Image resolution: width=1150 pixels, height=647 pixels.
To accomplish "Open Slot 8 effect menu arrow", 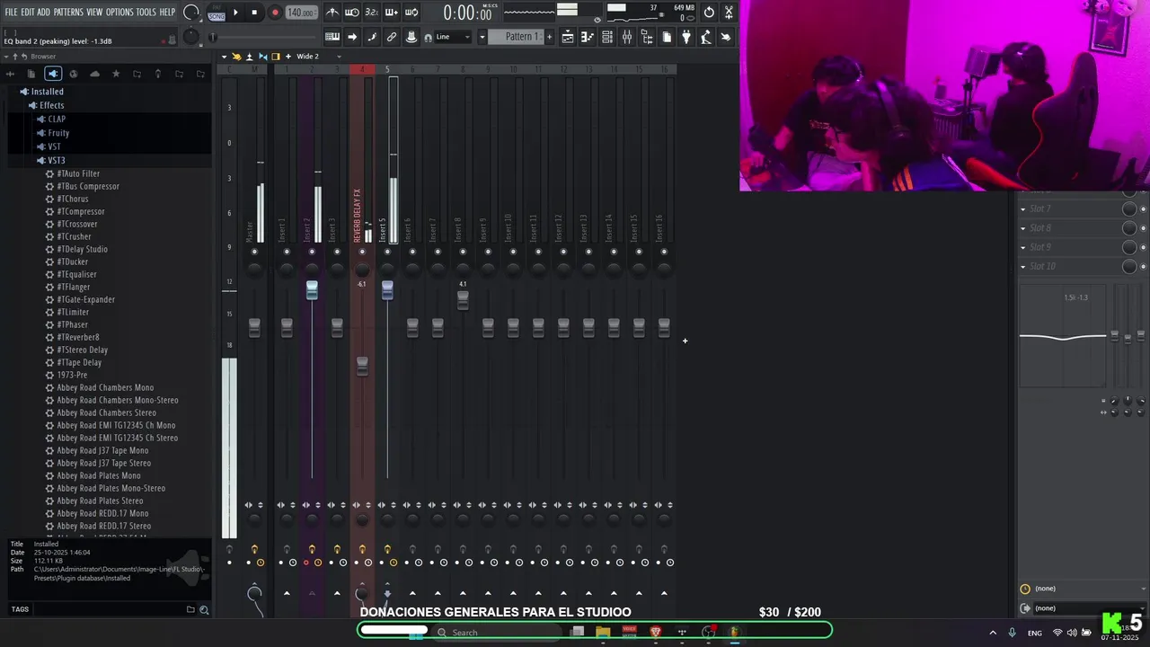I will [1022, 228].
